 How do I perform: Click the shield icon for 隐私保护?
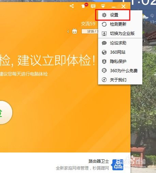point(104,62)
